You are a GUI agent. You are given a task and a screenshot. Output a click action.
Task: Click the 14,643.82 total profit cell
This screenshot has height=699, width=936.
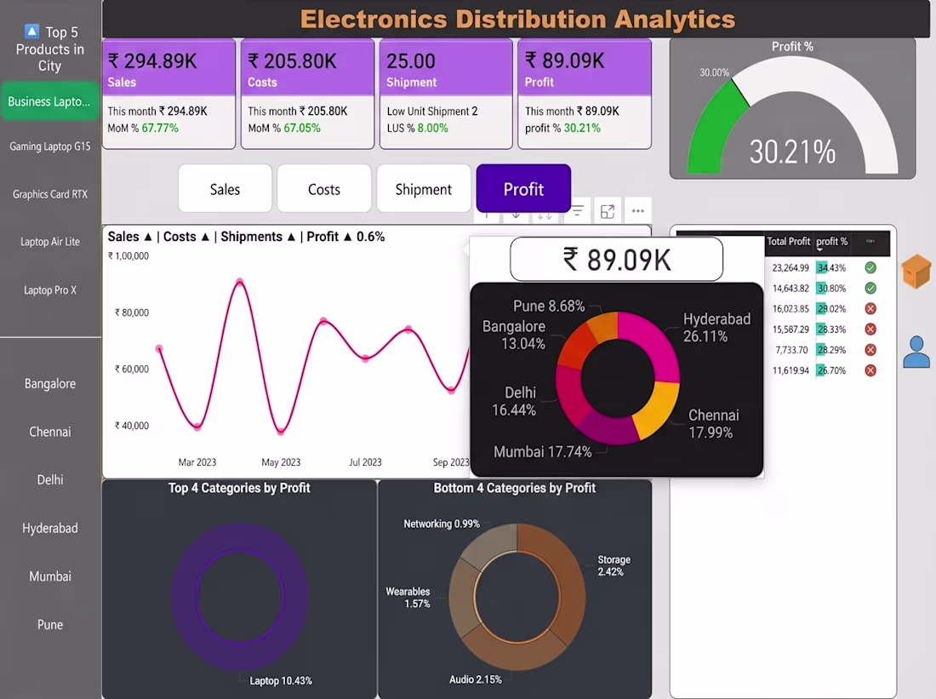(790, 288)
